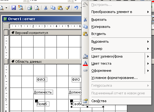Click scissors icon beside Вырезать
Viewport: 154px width, 112px height.
pos(85,19)
